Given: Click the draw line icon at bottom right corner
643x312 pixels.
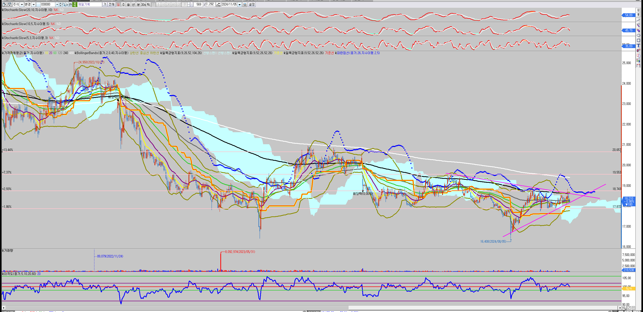Looking at the screenshot, I should point(629,308).
